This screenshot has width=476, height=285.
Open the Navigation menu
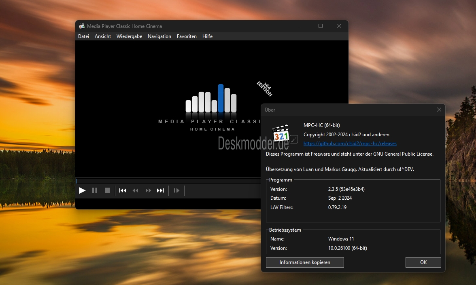[159, 36]
